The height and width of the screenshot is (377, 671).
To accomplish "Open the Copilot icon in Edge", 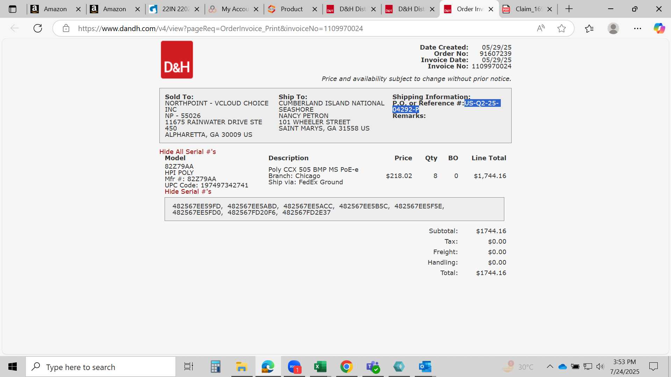I will click(x=659, y=28).
